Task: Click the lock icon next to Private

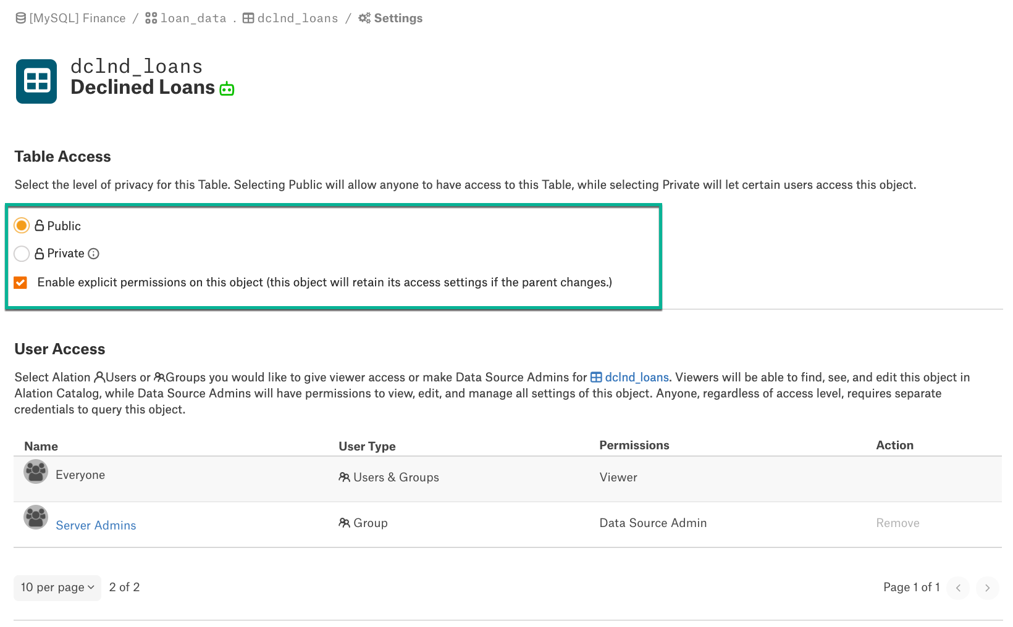Action: coord(40,254)
